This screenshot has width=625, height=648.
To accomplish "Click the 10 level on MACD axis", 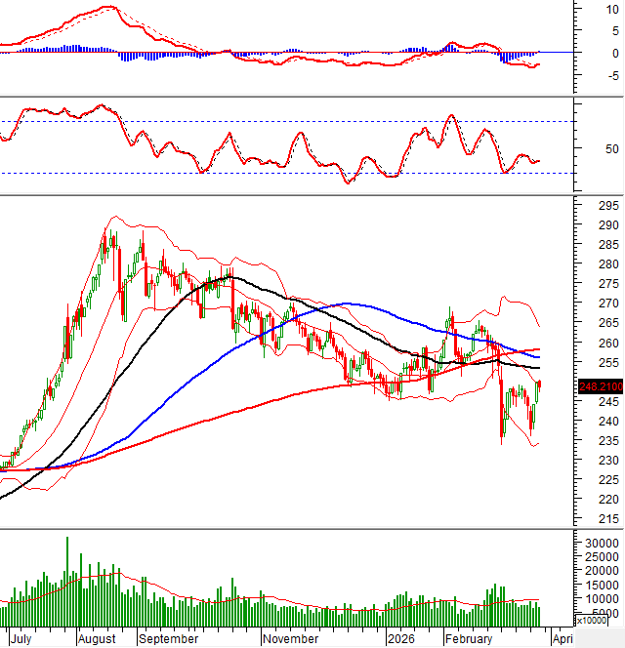I will tap(586, 9).
